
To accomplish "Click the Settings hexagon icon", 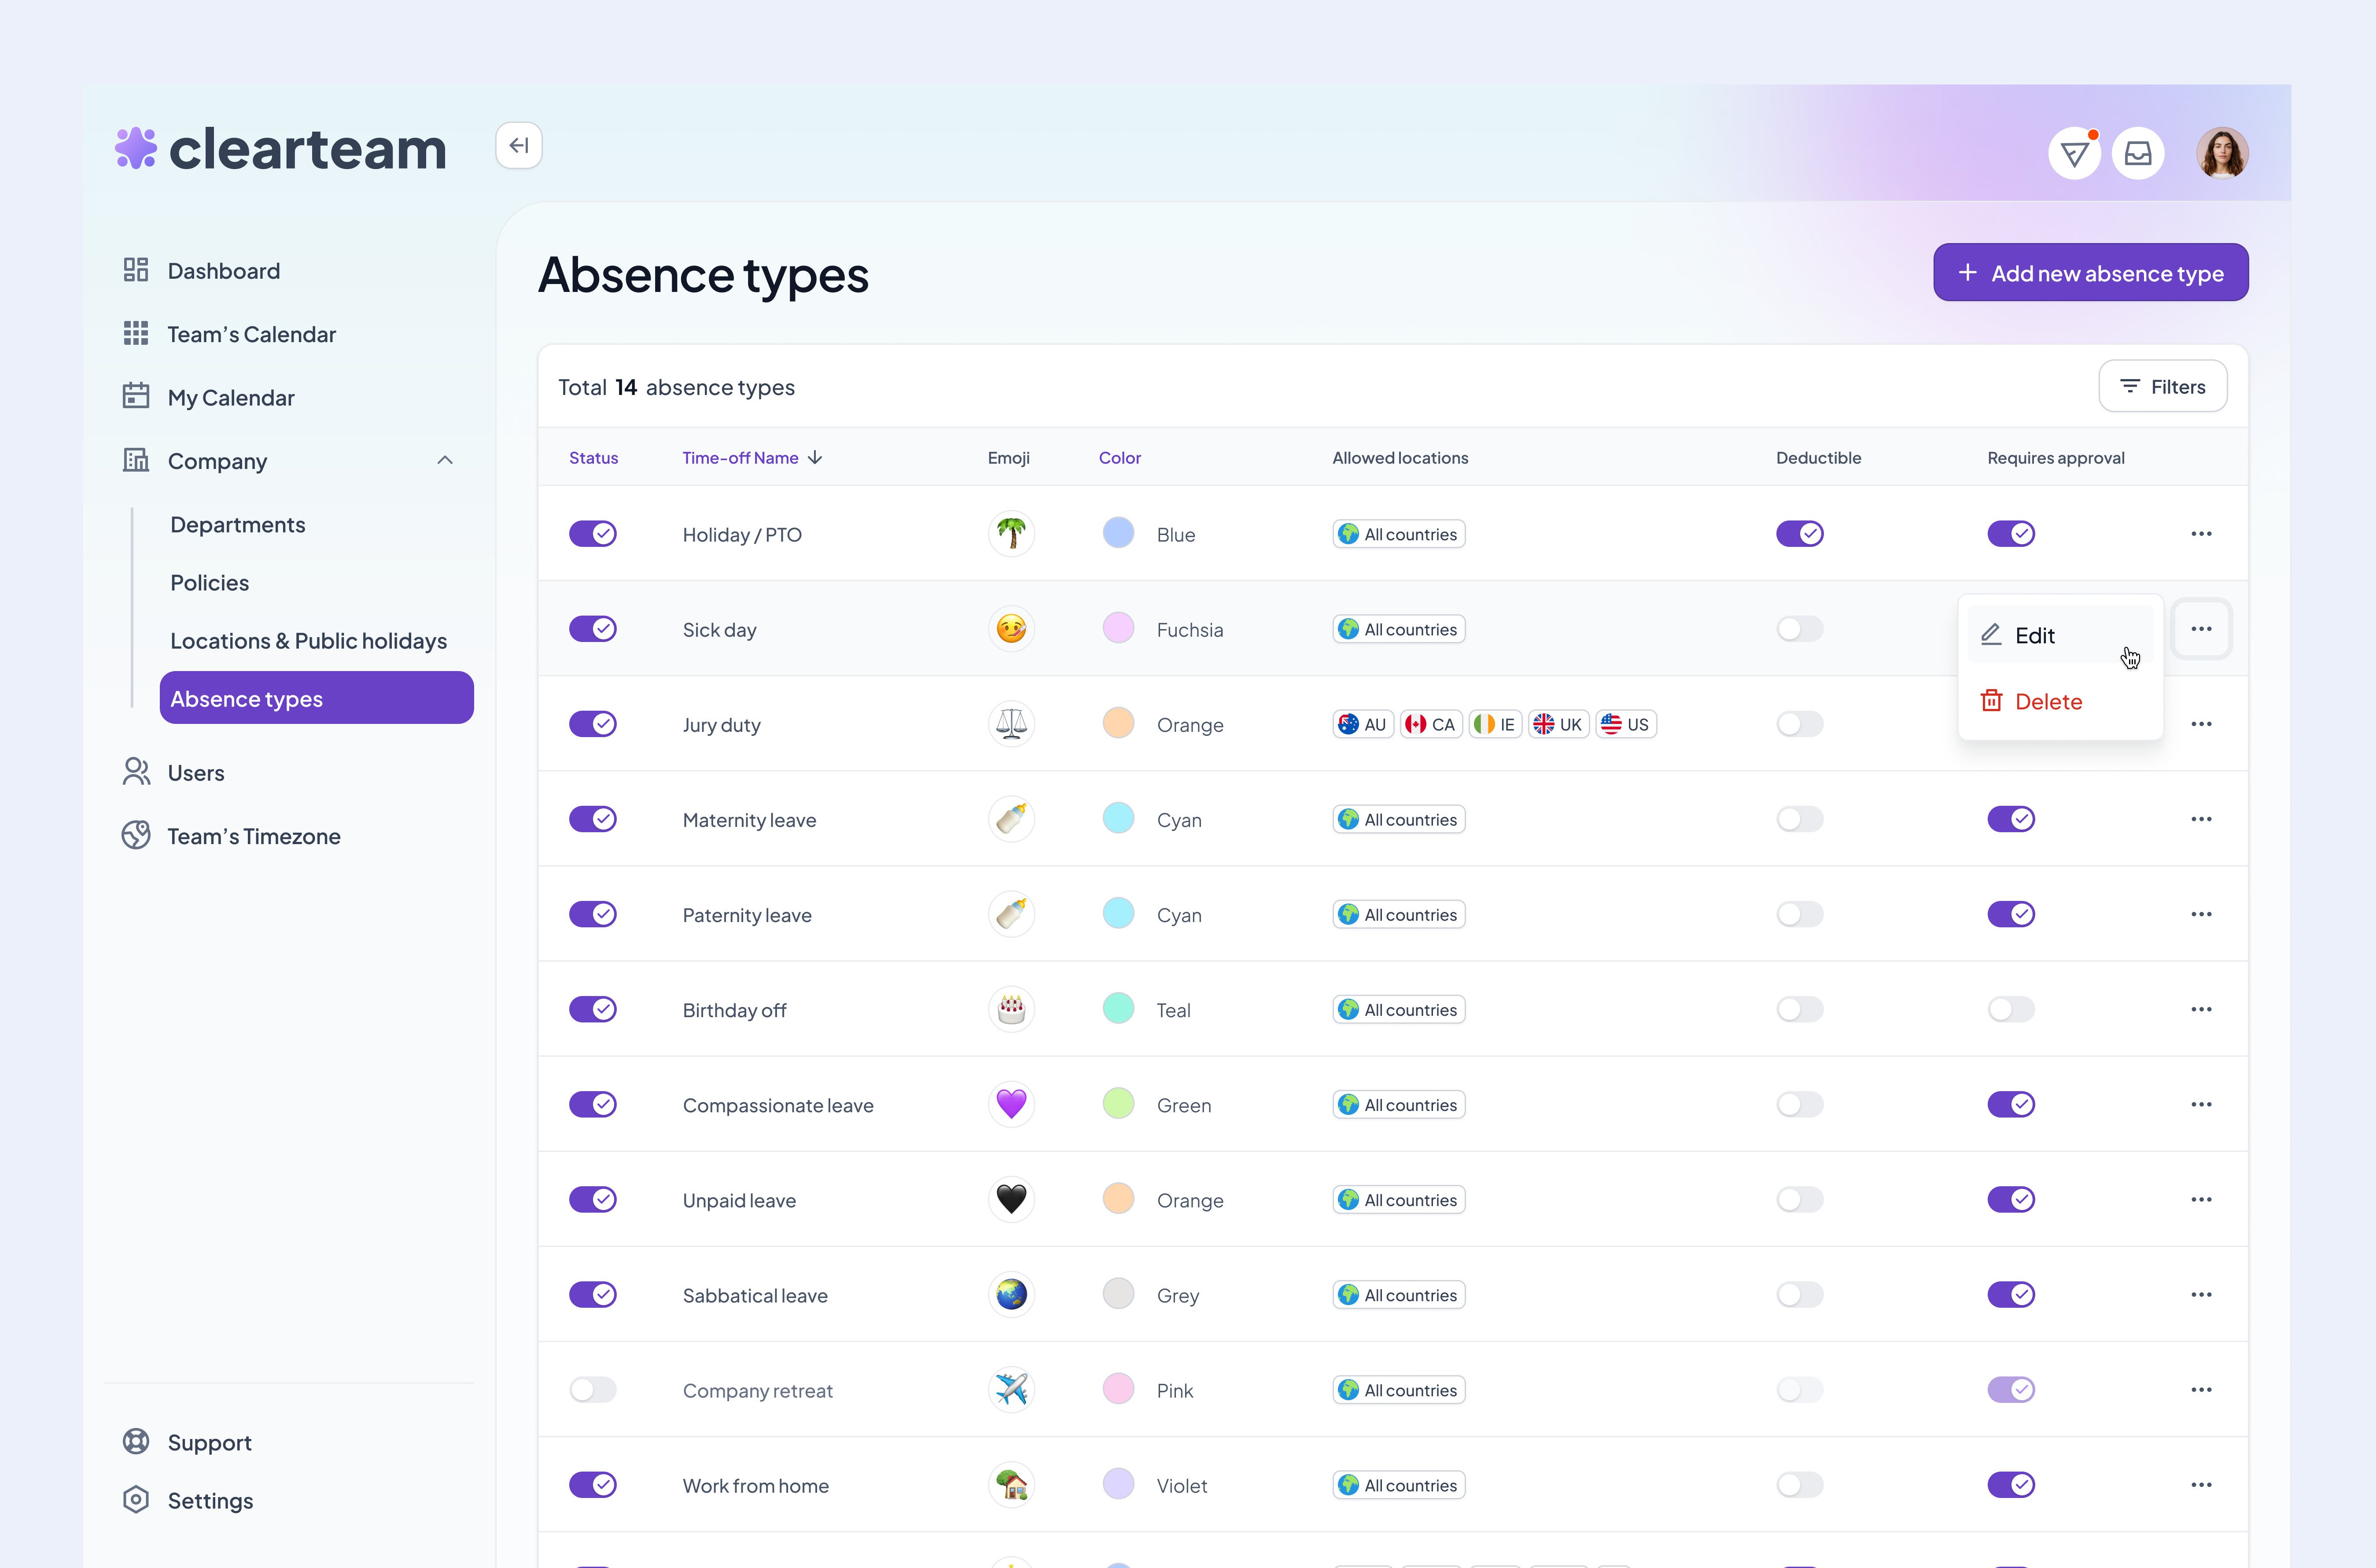I will point(136,1499).
